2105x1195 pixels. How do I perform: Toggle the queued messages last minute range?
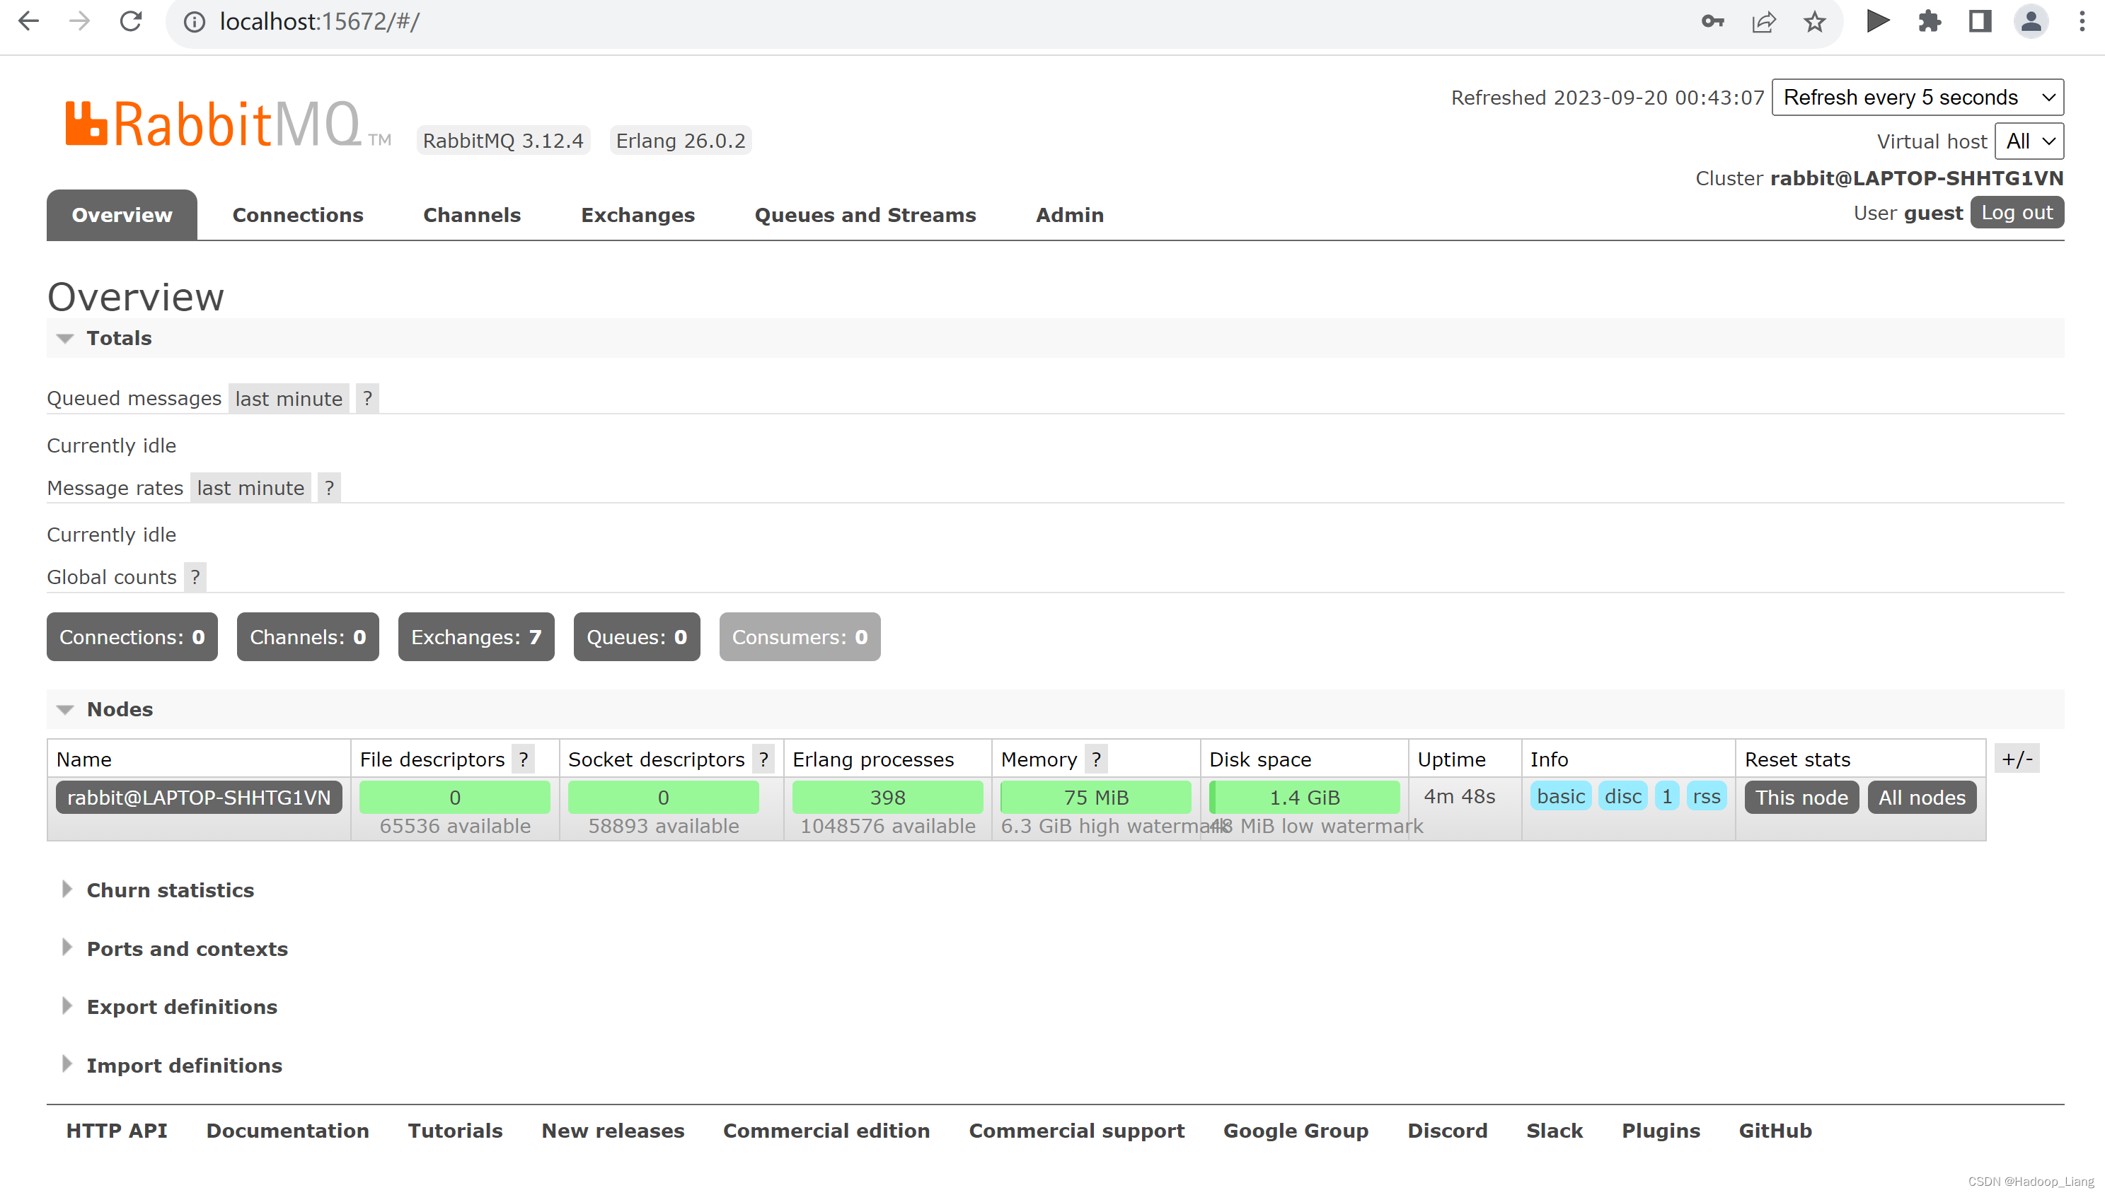click(288, 398)
